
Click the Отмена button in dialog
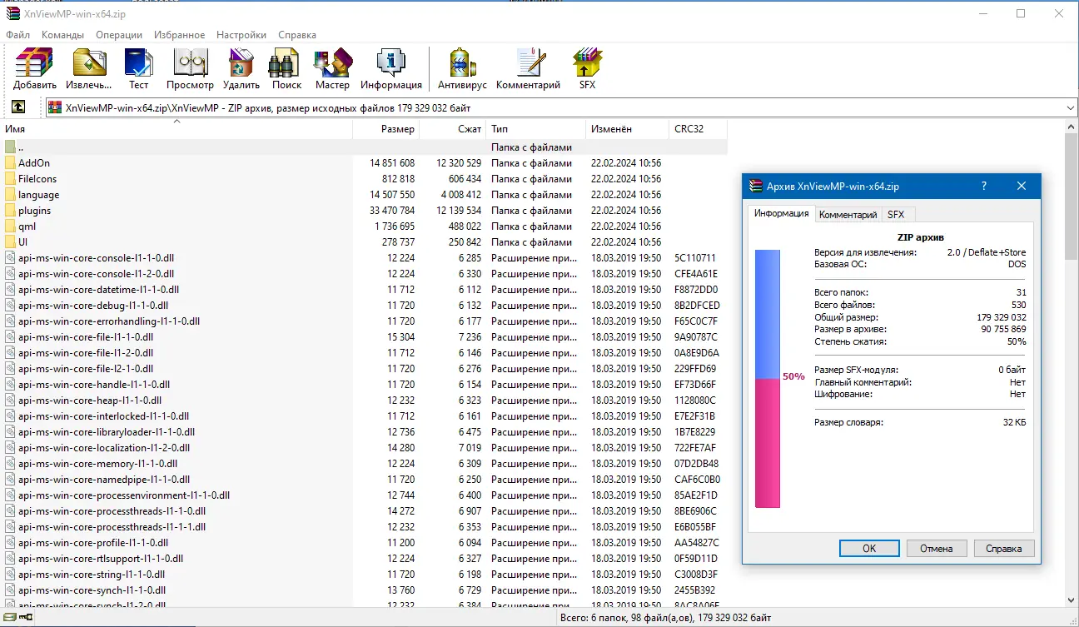tap(937, 549)
